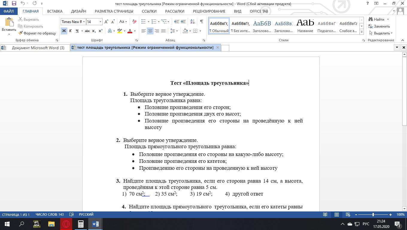Switch to Документ Microsoft Word (3) tab
Image resolution: width=407 pixels, height=230 pixels.
(35, 48)
